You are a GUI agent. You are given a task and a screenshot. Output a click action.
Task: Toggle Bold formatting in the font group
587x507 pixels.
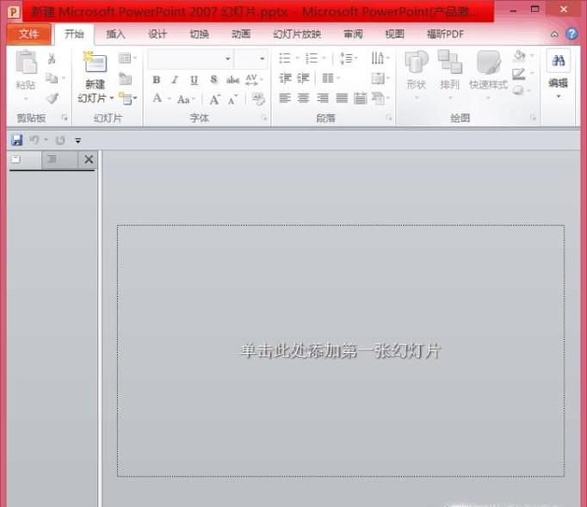coord(156,80)
